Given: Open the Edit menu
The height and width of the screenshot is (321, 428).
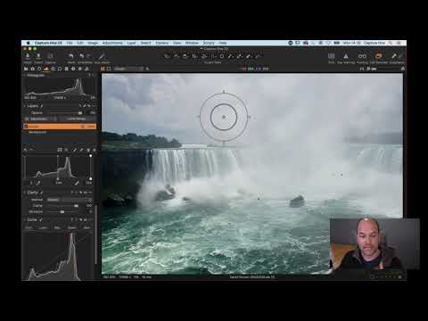Looking at the screenshot, I should [x=80, y=43].
